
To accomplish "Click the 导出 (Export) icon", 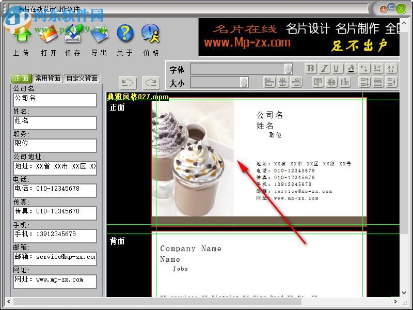I will 99,35.
